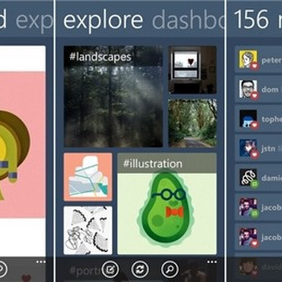The width and height of the screenshot is (282, 282).
Task: Open the more options dots on explore screen
Action: pyautogui.click(x=212, y=262)
